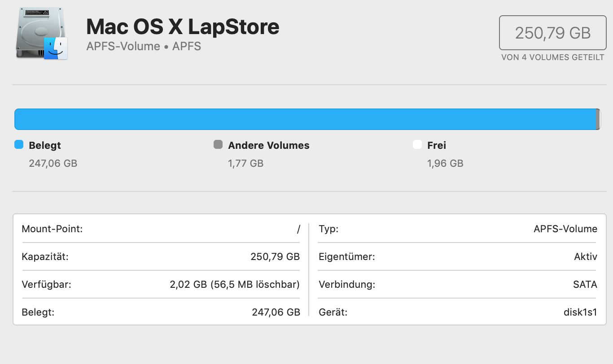Click the APFS-Volume • APFS subtitle
613x364 pixels.
(144, 46)
